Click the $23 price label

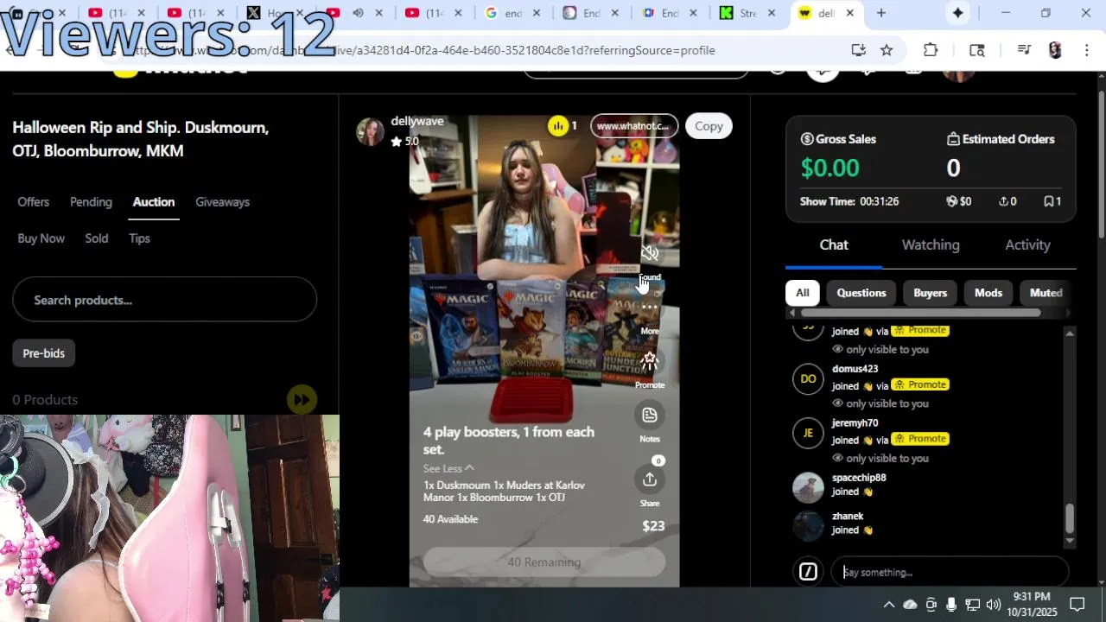click(653, 525)
